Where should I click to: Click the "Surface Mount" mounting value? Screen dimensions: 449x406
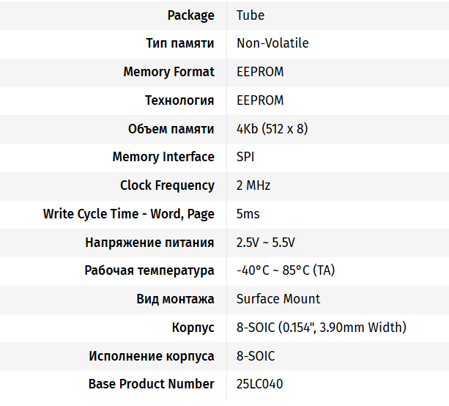278,299
